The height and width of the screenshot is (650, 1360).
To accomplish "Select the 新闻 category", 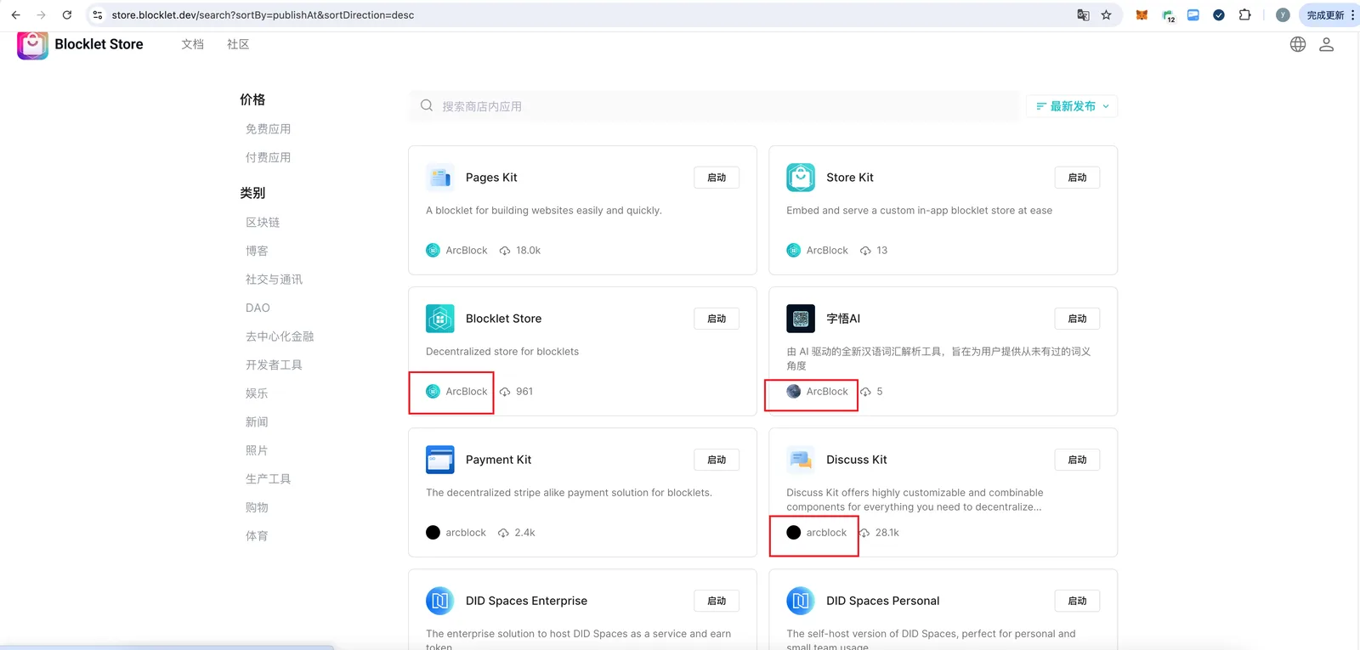I will point(257,422).
